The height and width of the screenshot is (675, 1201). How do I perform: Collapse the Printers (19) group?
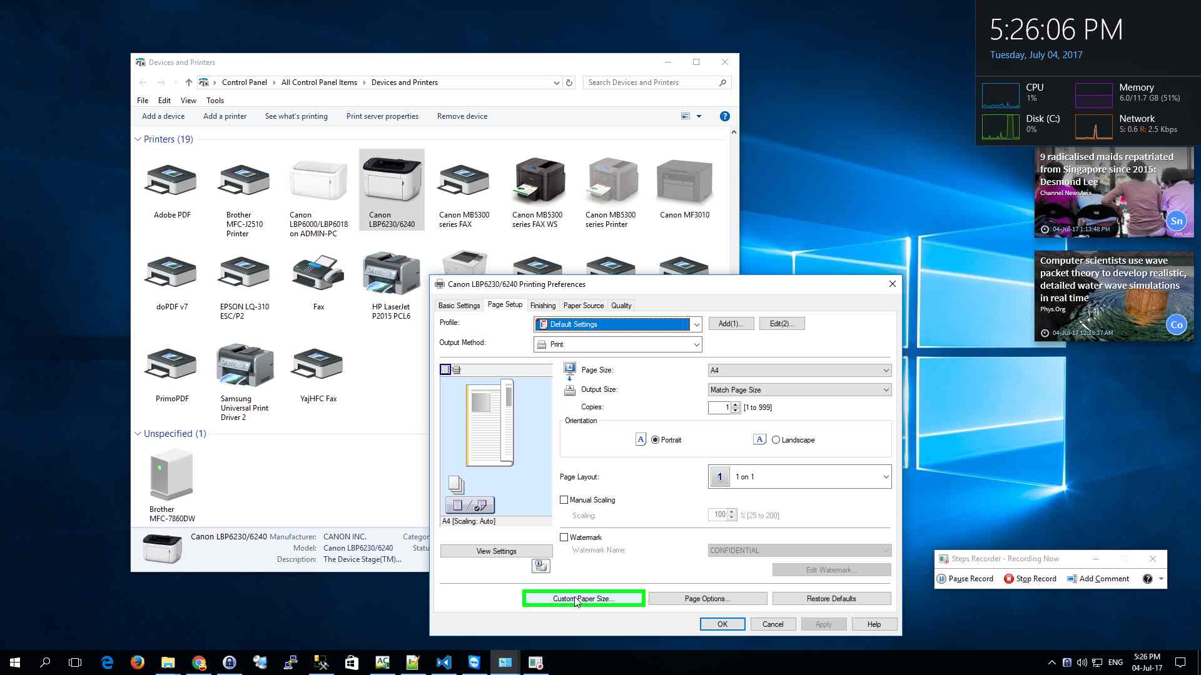pos(138,139)
